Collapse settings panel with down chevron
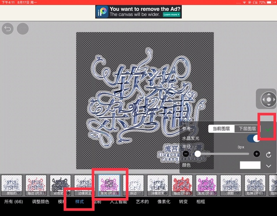 [x=268, y=166]
